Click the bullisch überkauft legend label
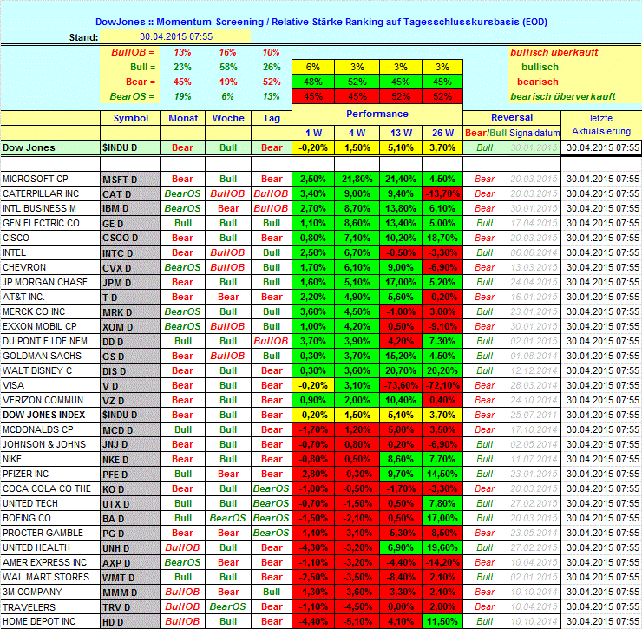 (554, 52)
